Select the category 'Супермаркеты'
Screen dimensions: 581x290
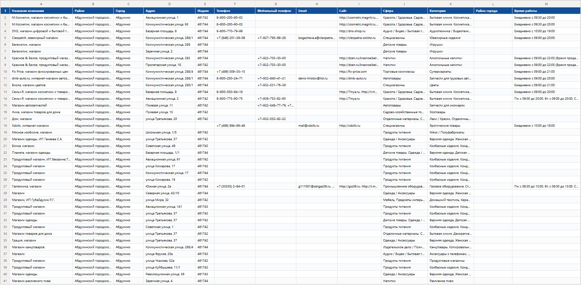(x=451, y=71)
